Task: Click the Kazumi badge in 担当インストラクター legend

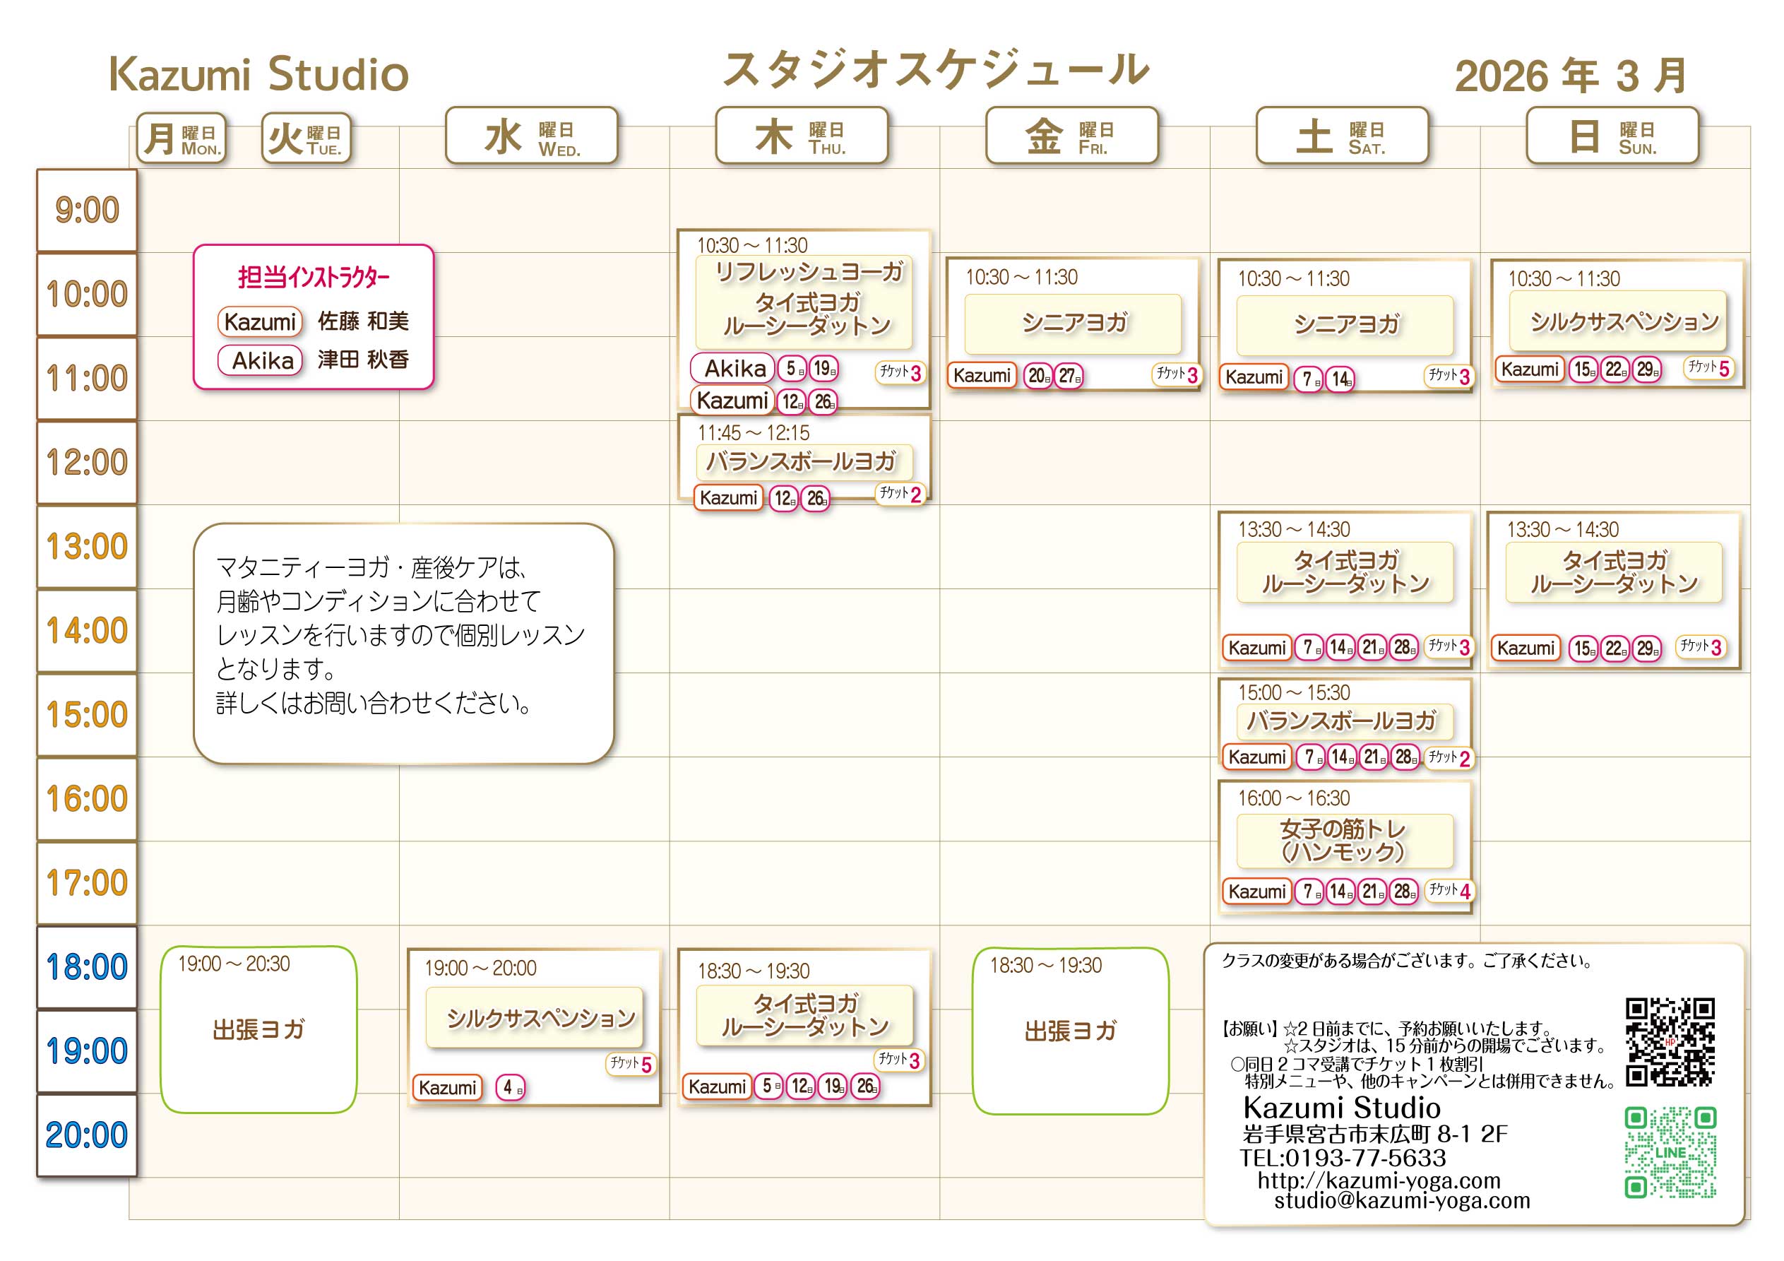Action: point(259,321)
